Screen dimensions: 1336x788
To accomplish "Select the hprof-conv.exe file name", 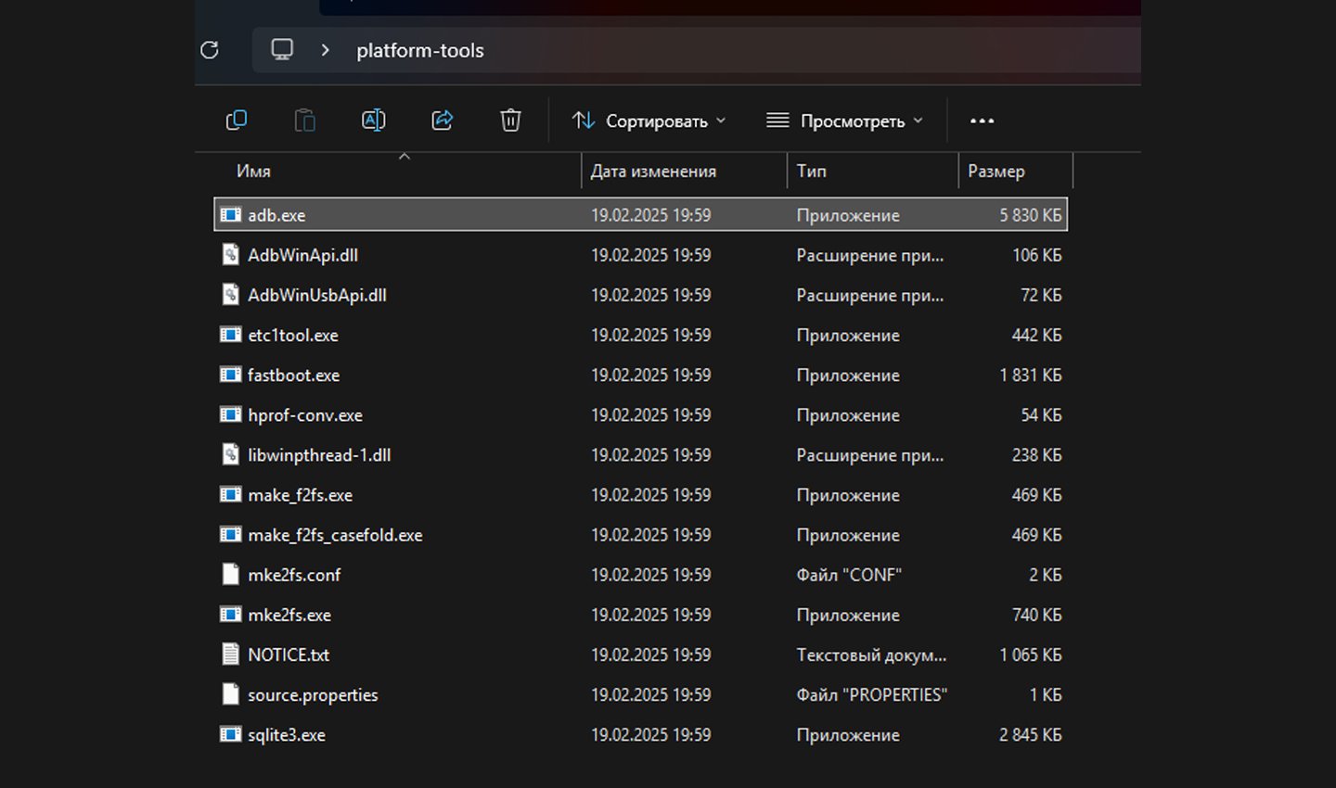I will coord(305,414).
